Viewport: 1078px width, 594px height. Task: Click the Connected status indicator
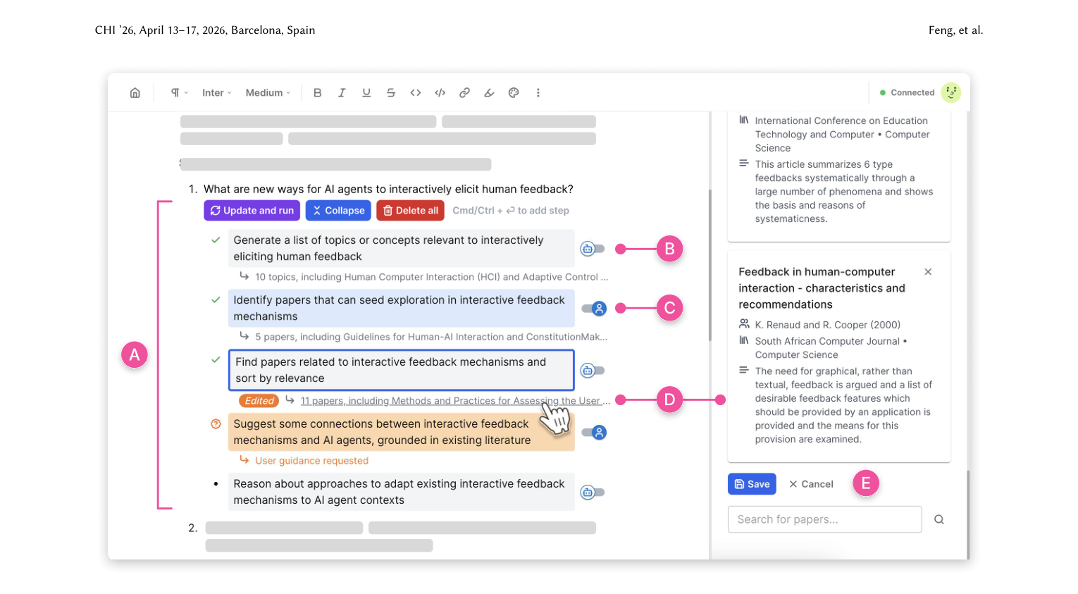click(x=907, y=92)
